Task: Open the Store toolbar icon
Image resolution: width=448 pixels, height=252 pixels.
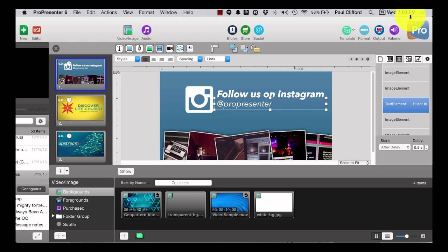Action: 245,30
